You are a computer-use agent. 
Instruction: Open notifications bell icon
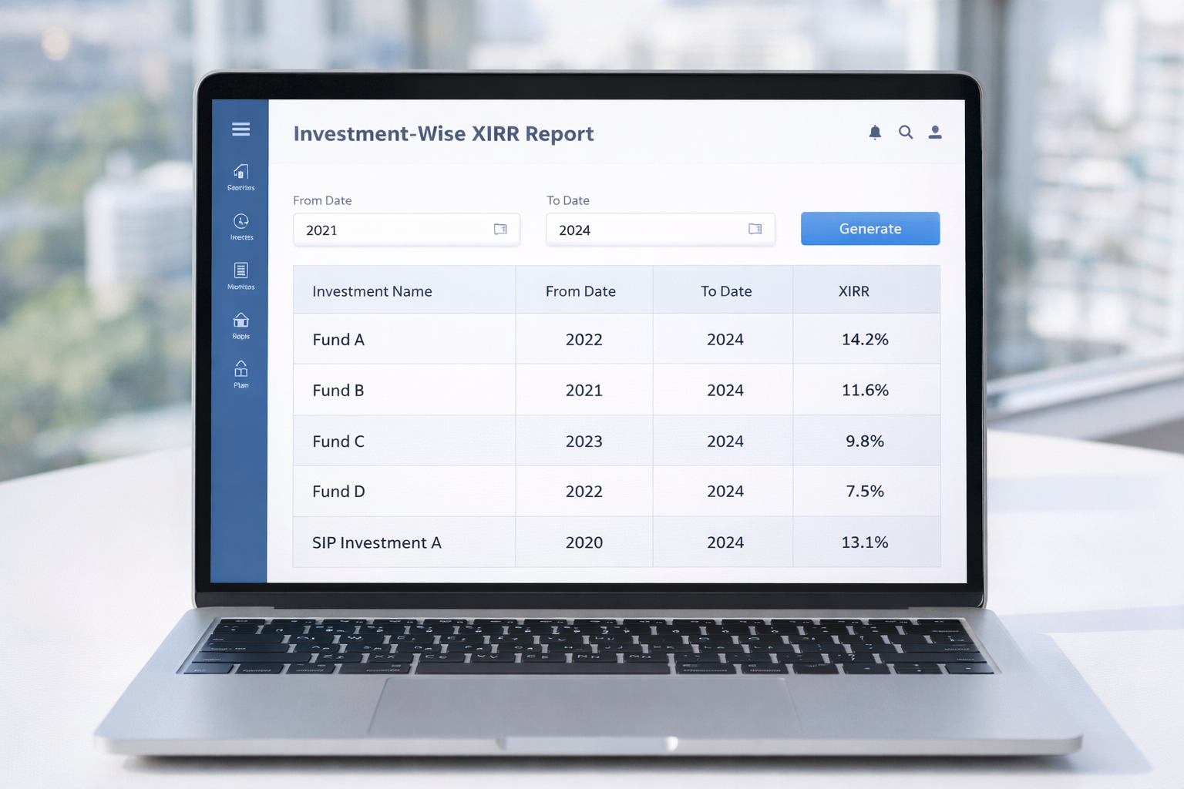(x=875, y=133)
